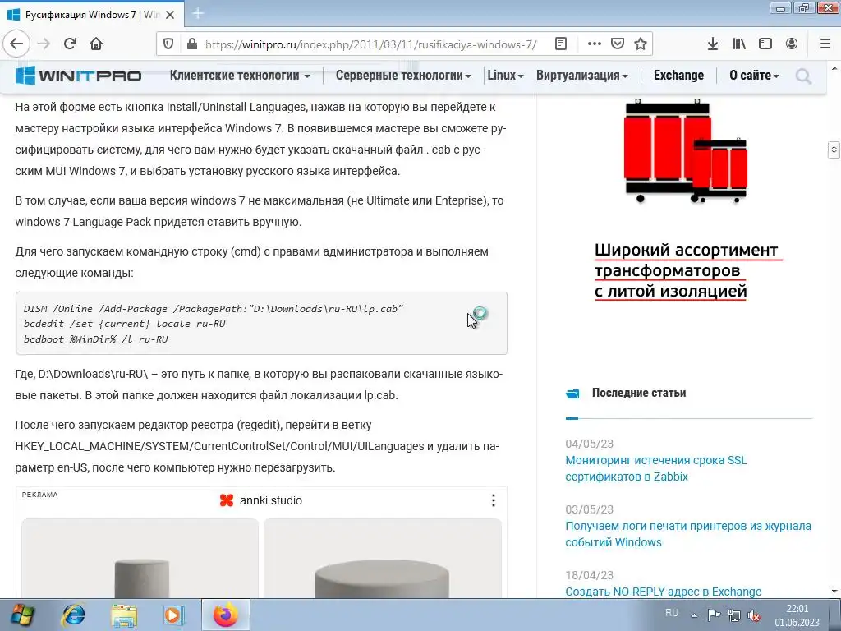Screen dimensions: 841x631
Task: Expand the Linux menu
Action: [505, 76]
